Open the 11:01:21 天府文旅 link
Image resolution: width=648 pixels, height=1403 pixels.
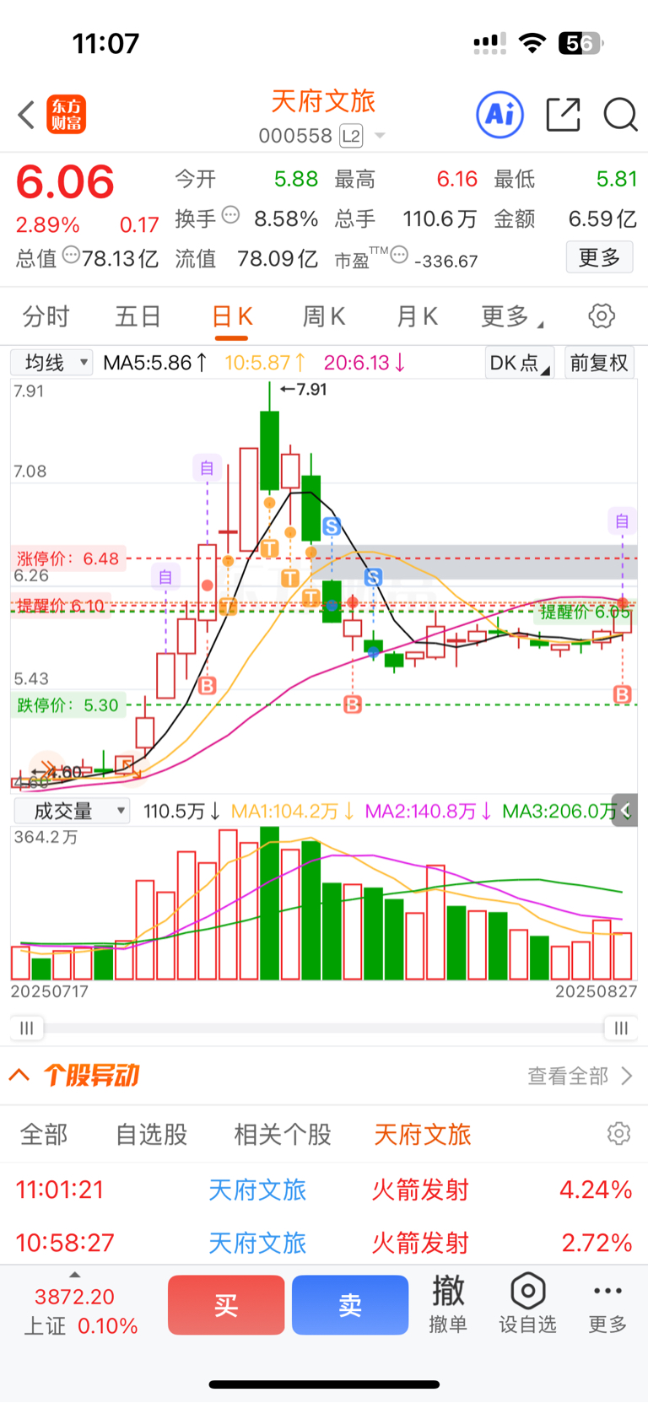tap(257, 1190)
